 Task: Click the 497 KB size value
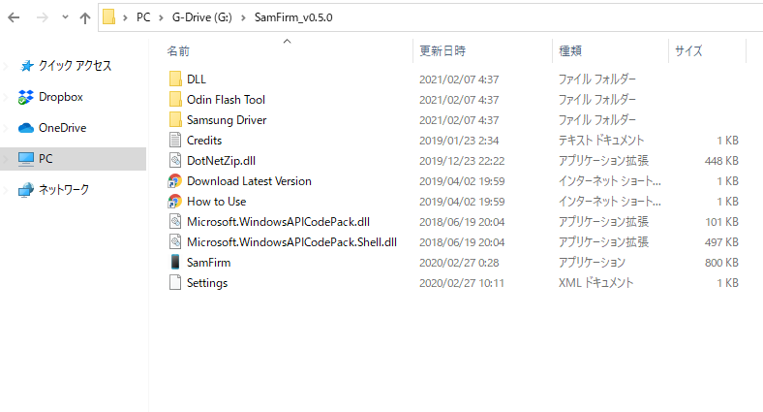pos(721,242)
